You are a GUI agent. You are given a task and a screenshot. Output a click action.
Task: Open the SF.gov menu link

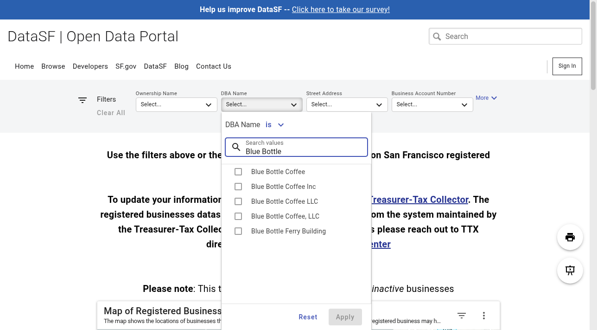[126, 66]
